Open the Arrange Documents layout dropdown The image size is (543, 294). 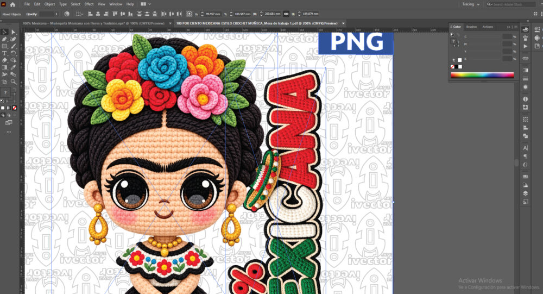click(146, 4)
